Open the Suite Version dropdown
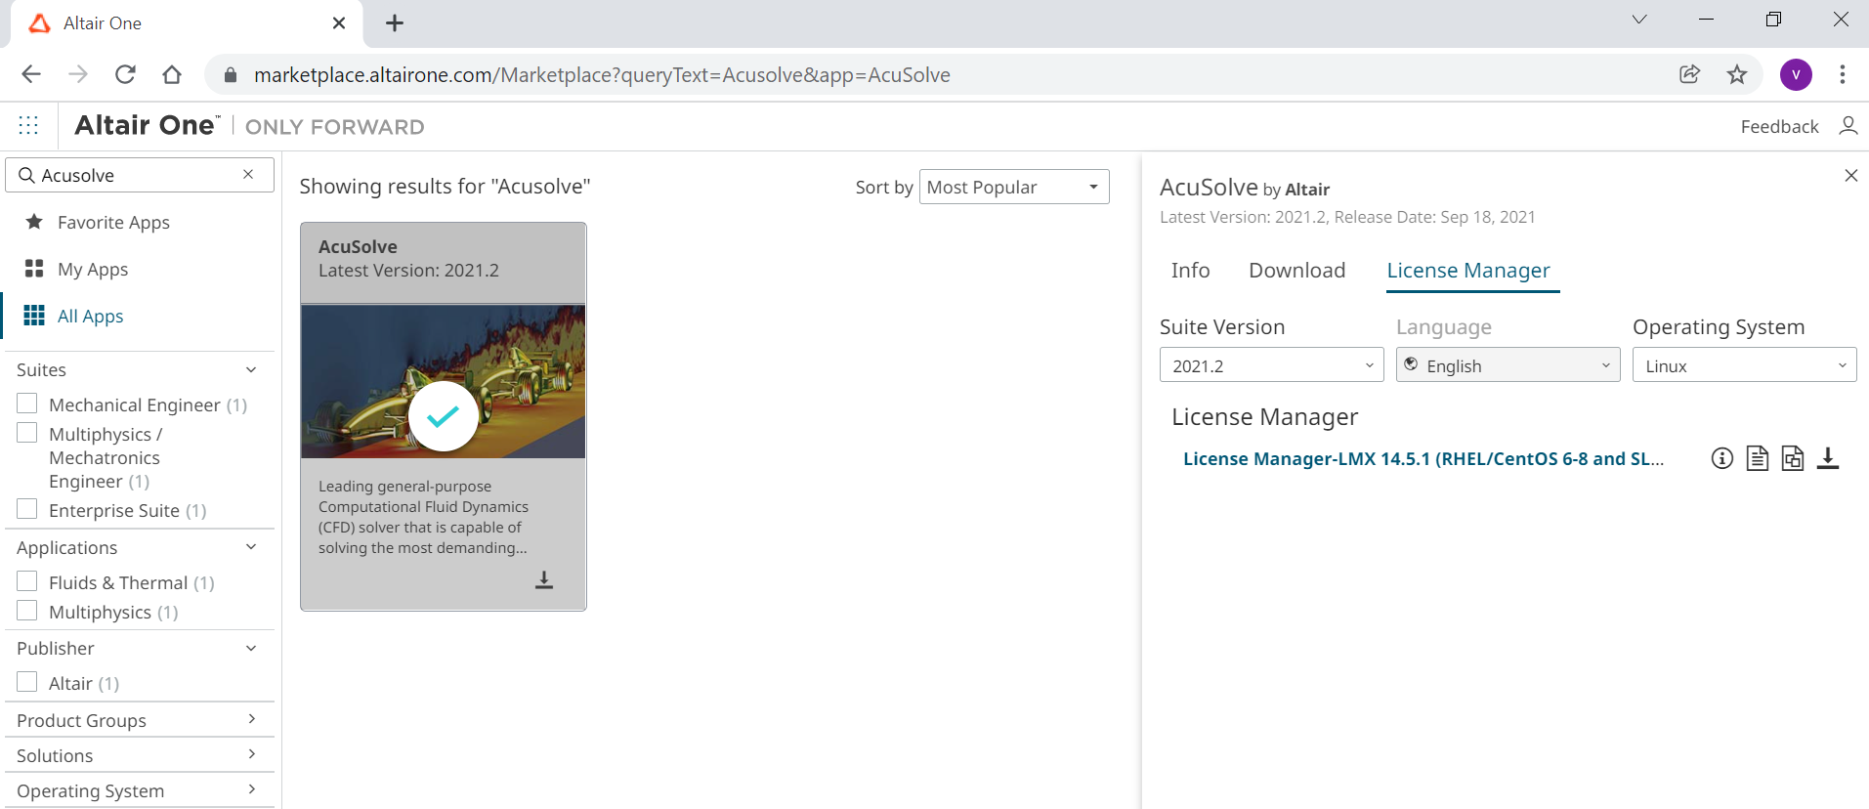 pyautogui.click(x=1271, y=365)
